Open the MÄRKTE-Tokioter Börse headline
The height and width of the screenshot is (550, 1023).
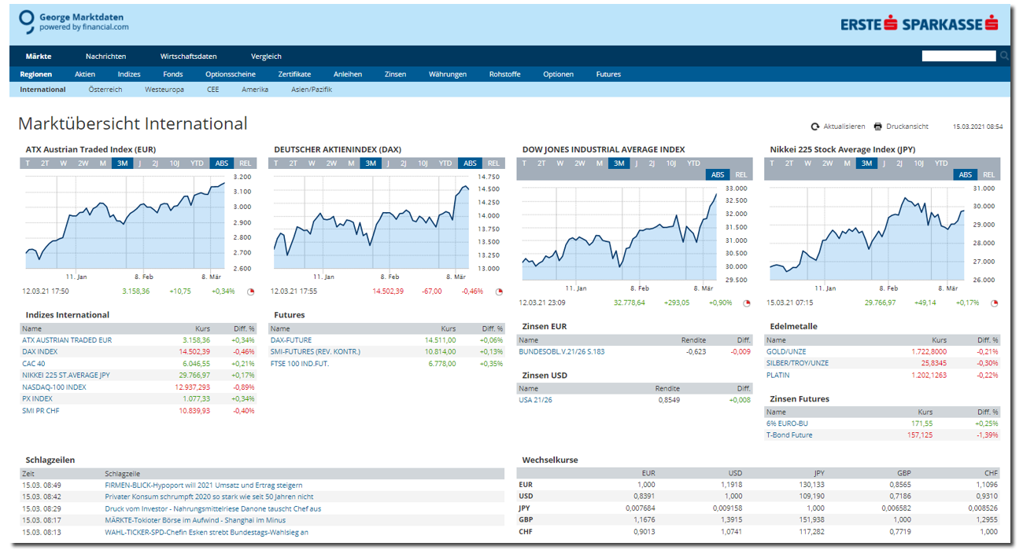tap(195, 520)
